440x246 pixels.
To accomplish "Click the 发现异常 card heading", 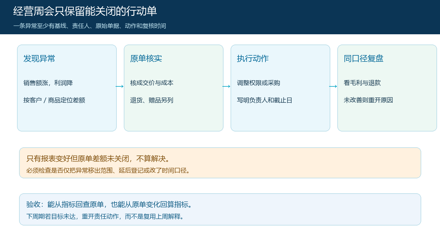I will (x=39, y=59).
